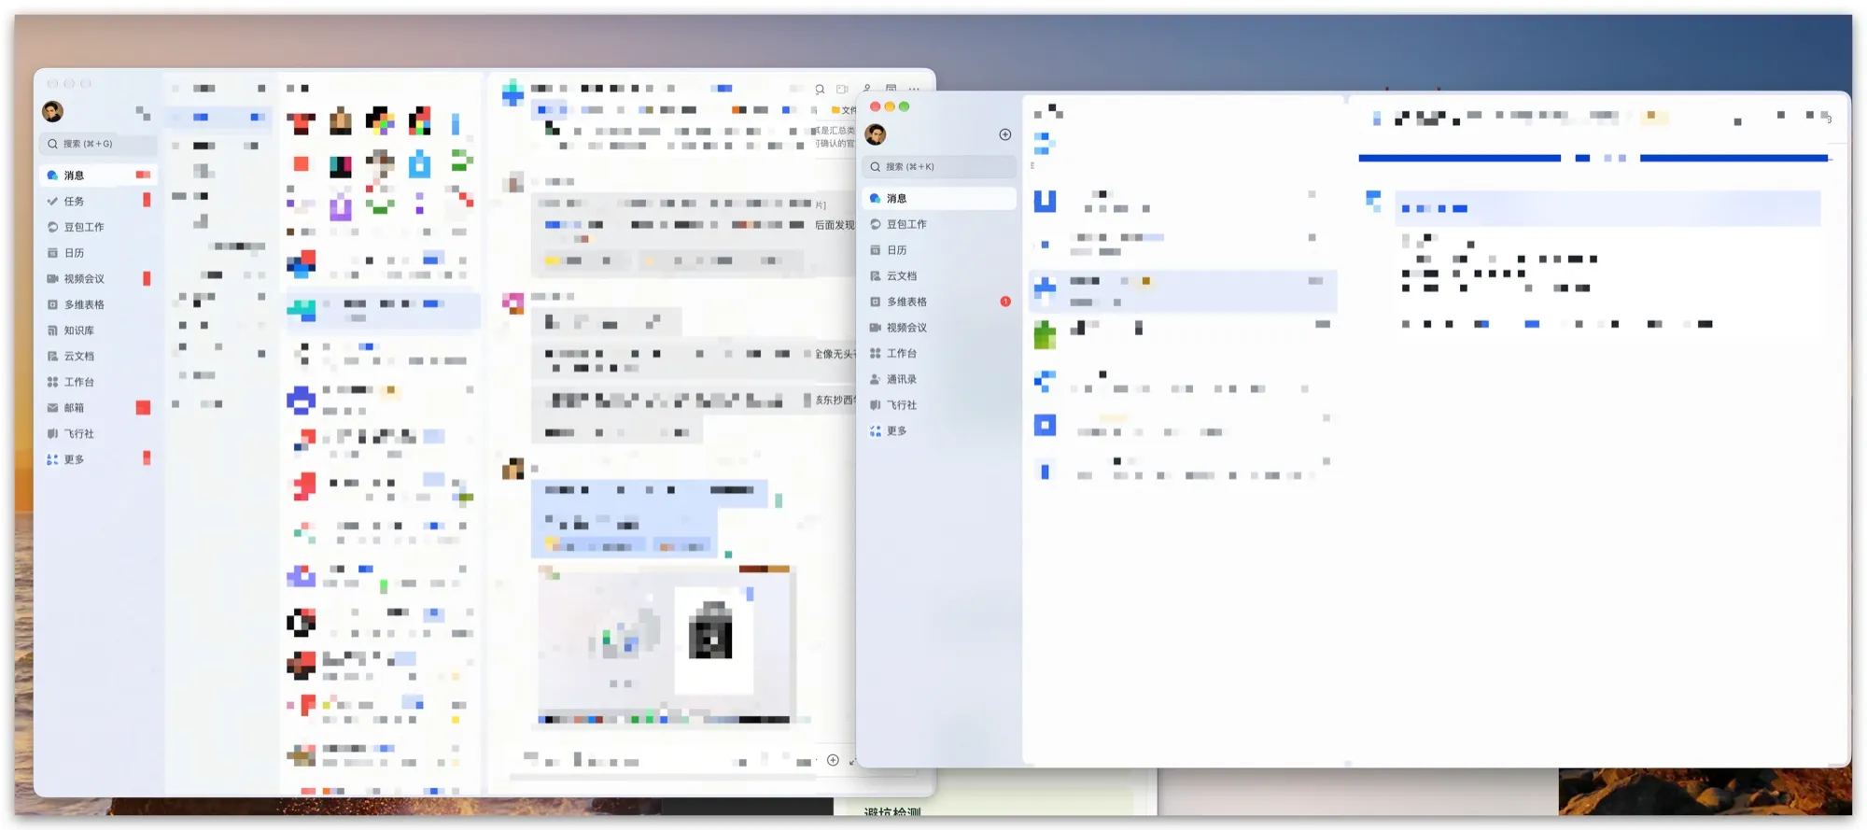Open 多维表格 in the back window sidebar
Viewport: 1867px width, 830px height.
[x=98, y=304]
